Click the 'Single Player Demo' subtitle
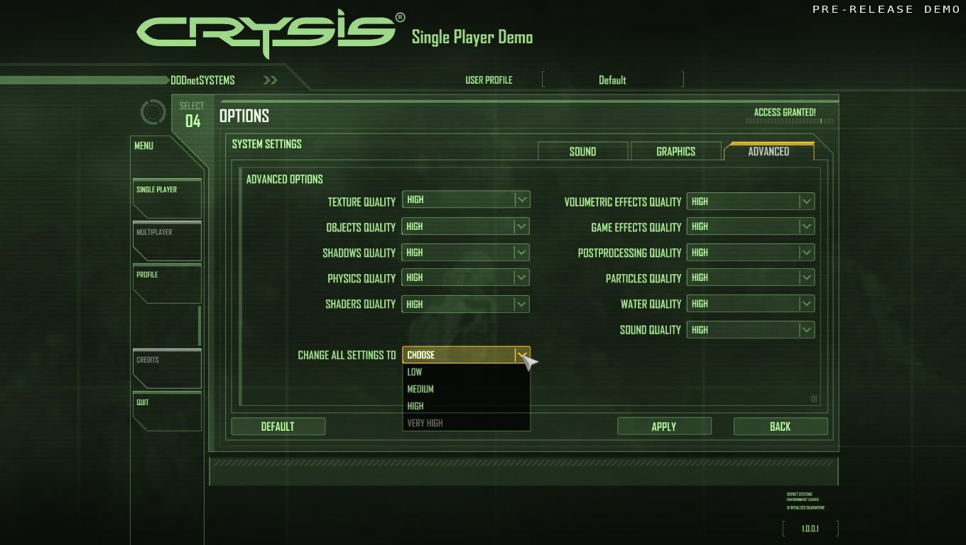The width and height of the screenshot is (966, 545). tap(472, 37)
